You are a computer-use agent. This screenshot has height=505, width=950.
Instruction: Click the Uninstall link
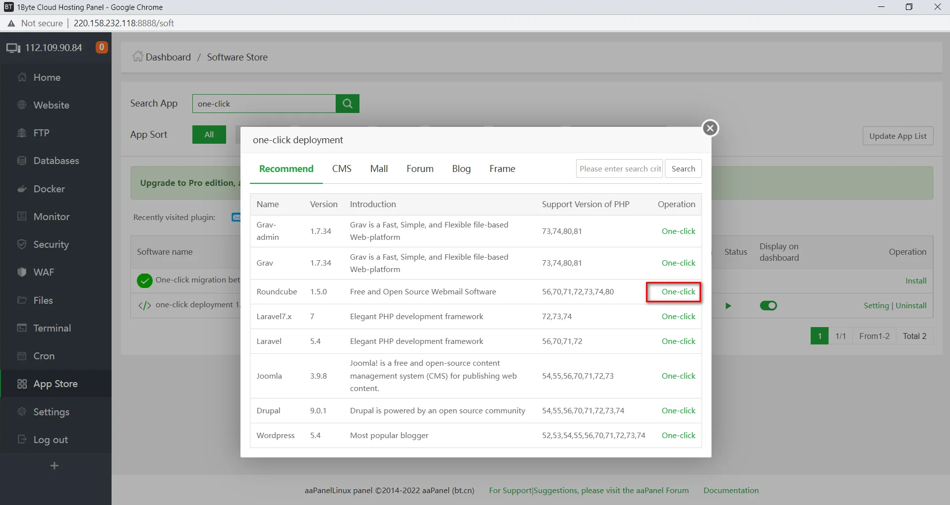click(x=911, y=305)
